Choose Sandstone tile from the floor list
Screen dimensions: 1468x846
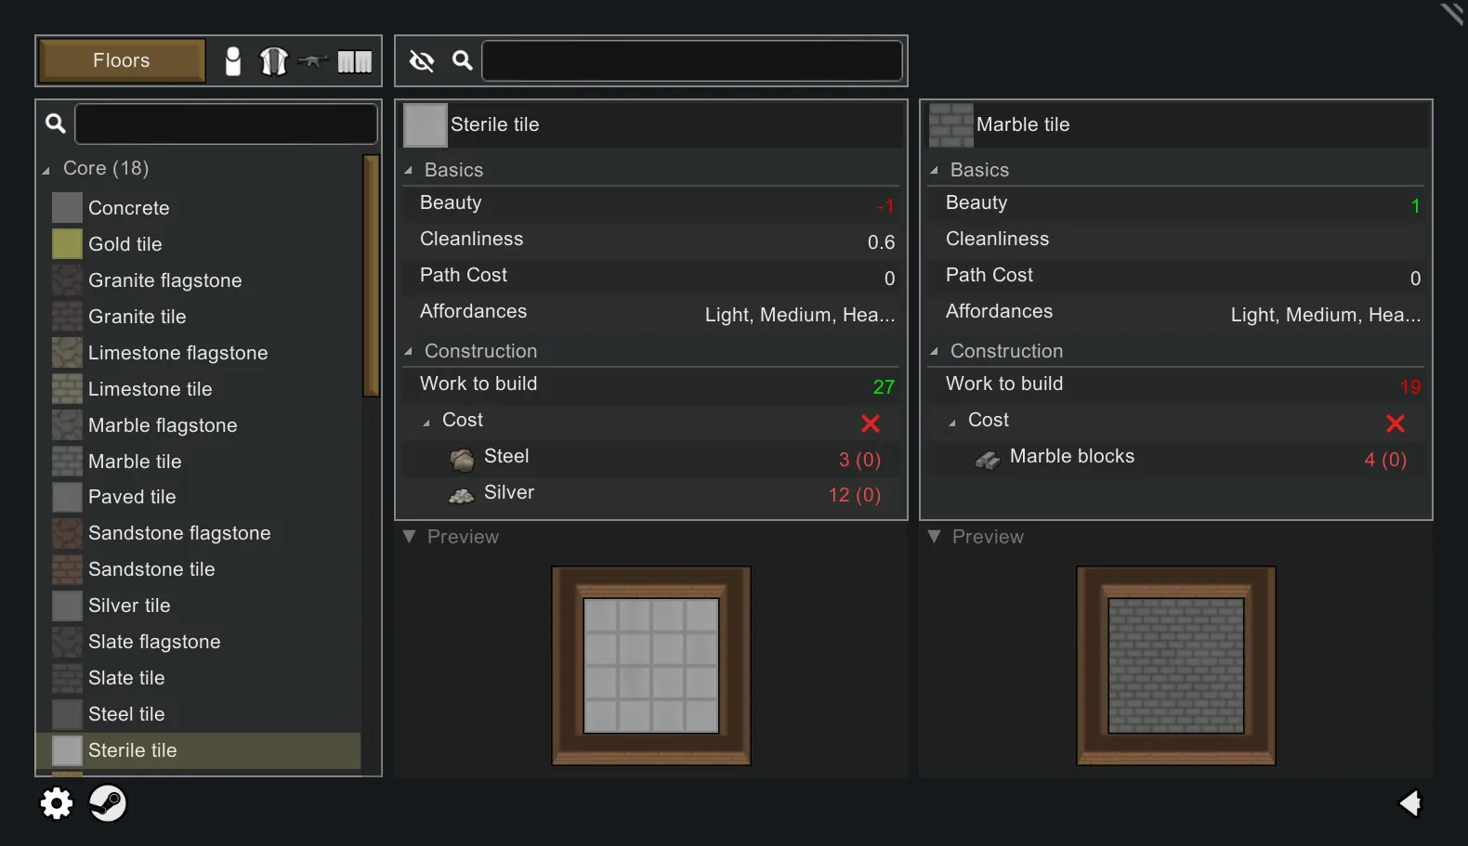(x=151, y=569)
